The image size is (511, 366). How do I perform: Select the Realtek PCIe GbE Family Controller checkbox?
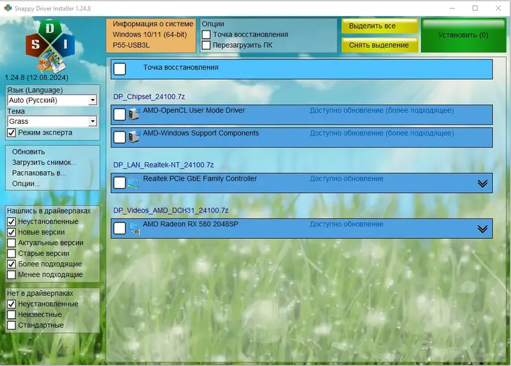pos(119,183)
